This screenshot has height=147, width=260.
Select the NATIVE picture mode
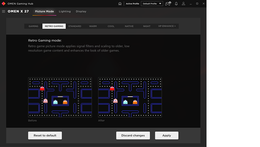click(x=129, y=26)
